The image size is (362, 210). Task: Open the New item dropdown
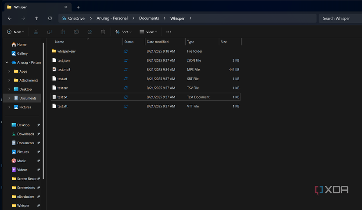pos(15,32)
